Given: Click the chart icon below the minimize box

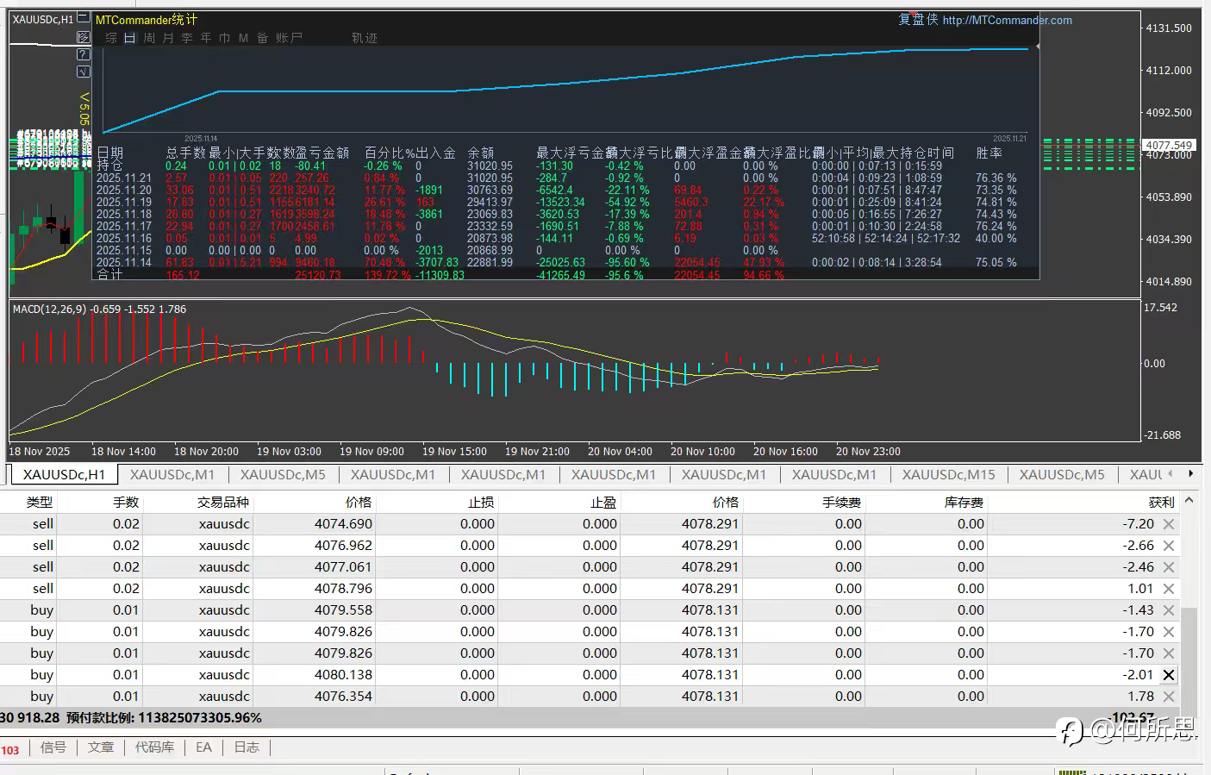Looking at the screenshot, I should pyautogui.click(x=83, y=37).
